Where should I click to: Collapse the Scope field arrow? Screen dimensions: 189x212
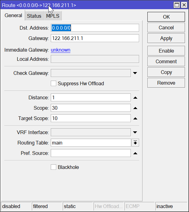coord(135,108)
